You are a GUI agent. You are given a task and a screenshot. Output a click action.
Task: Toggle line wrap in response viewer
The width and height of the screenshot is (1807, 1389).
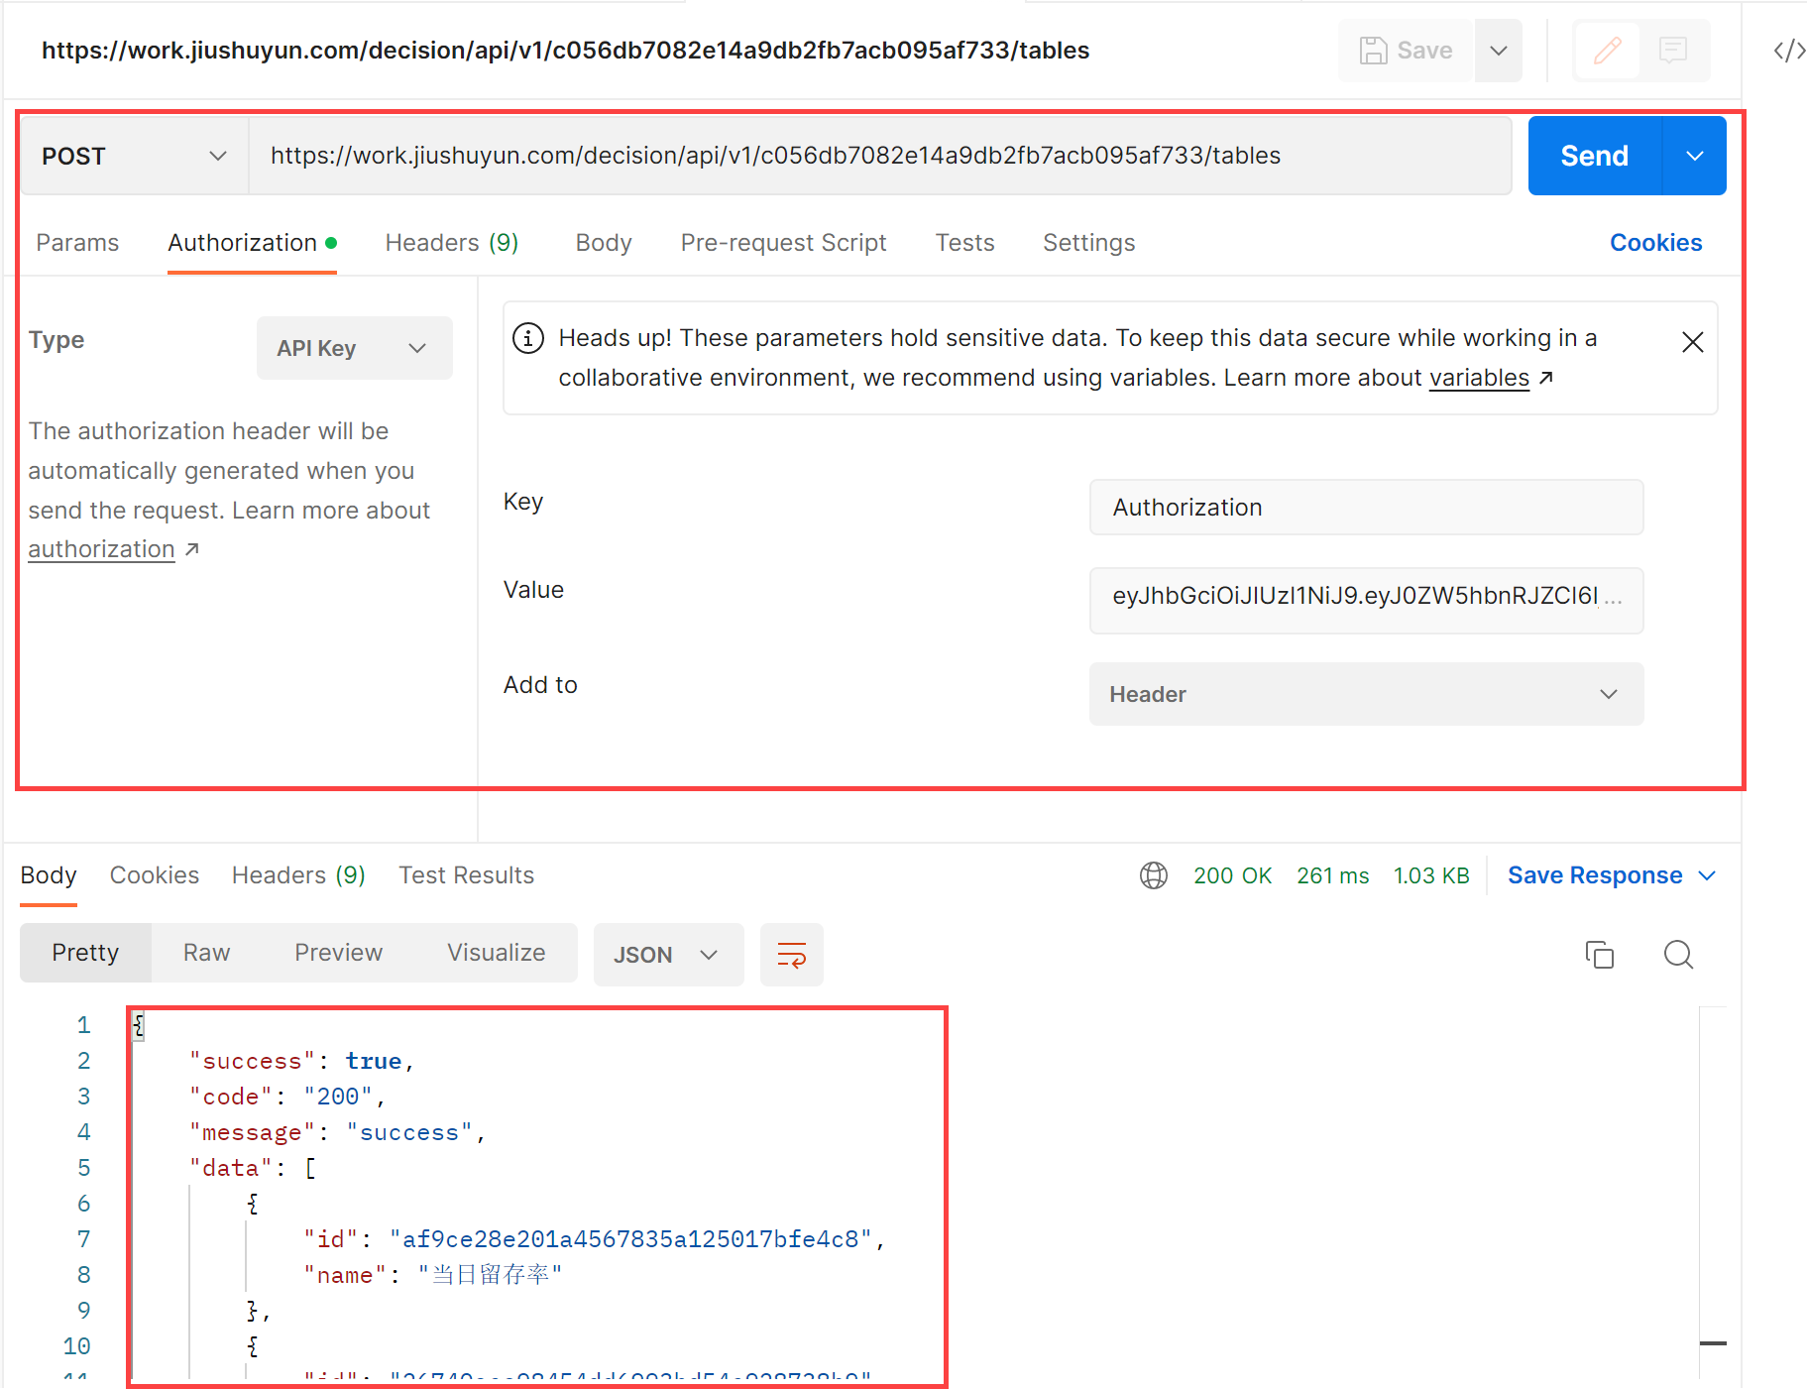coord(791,955)
